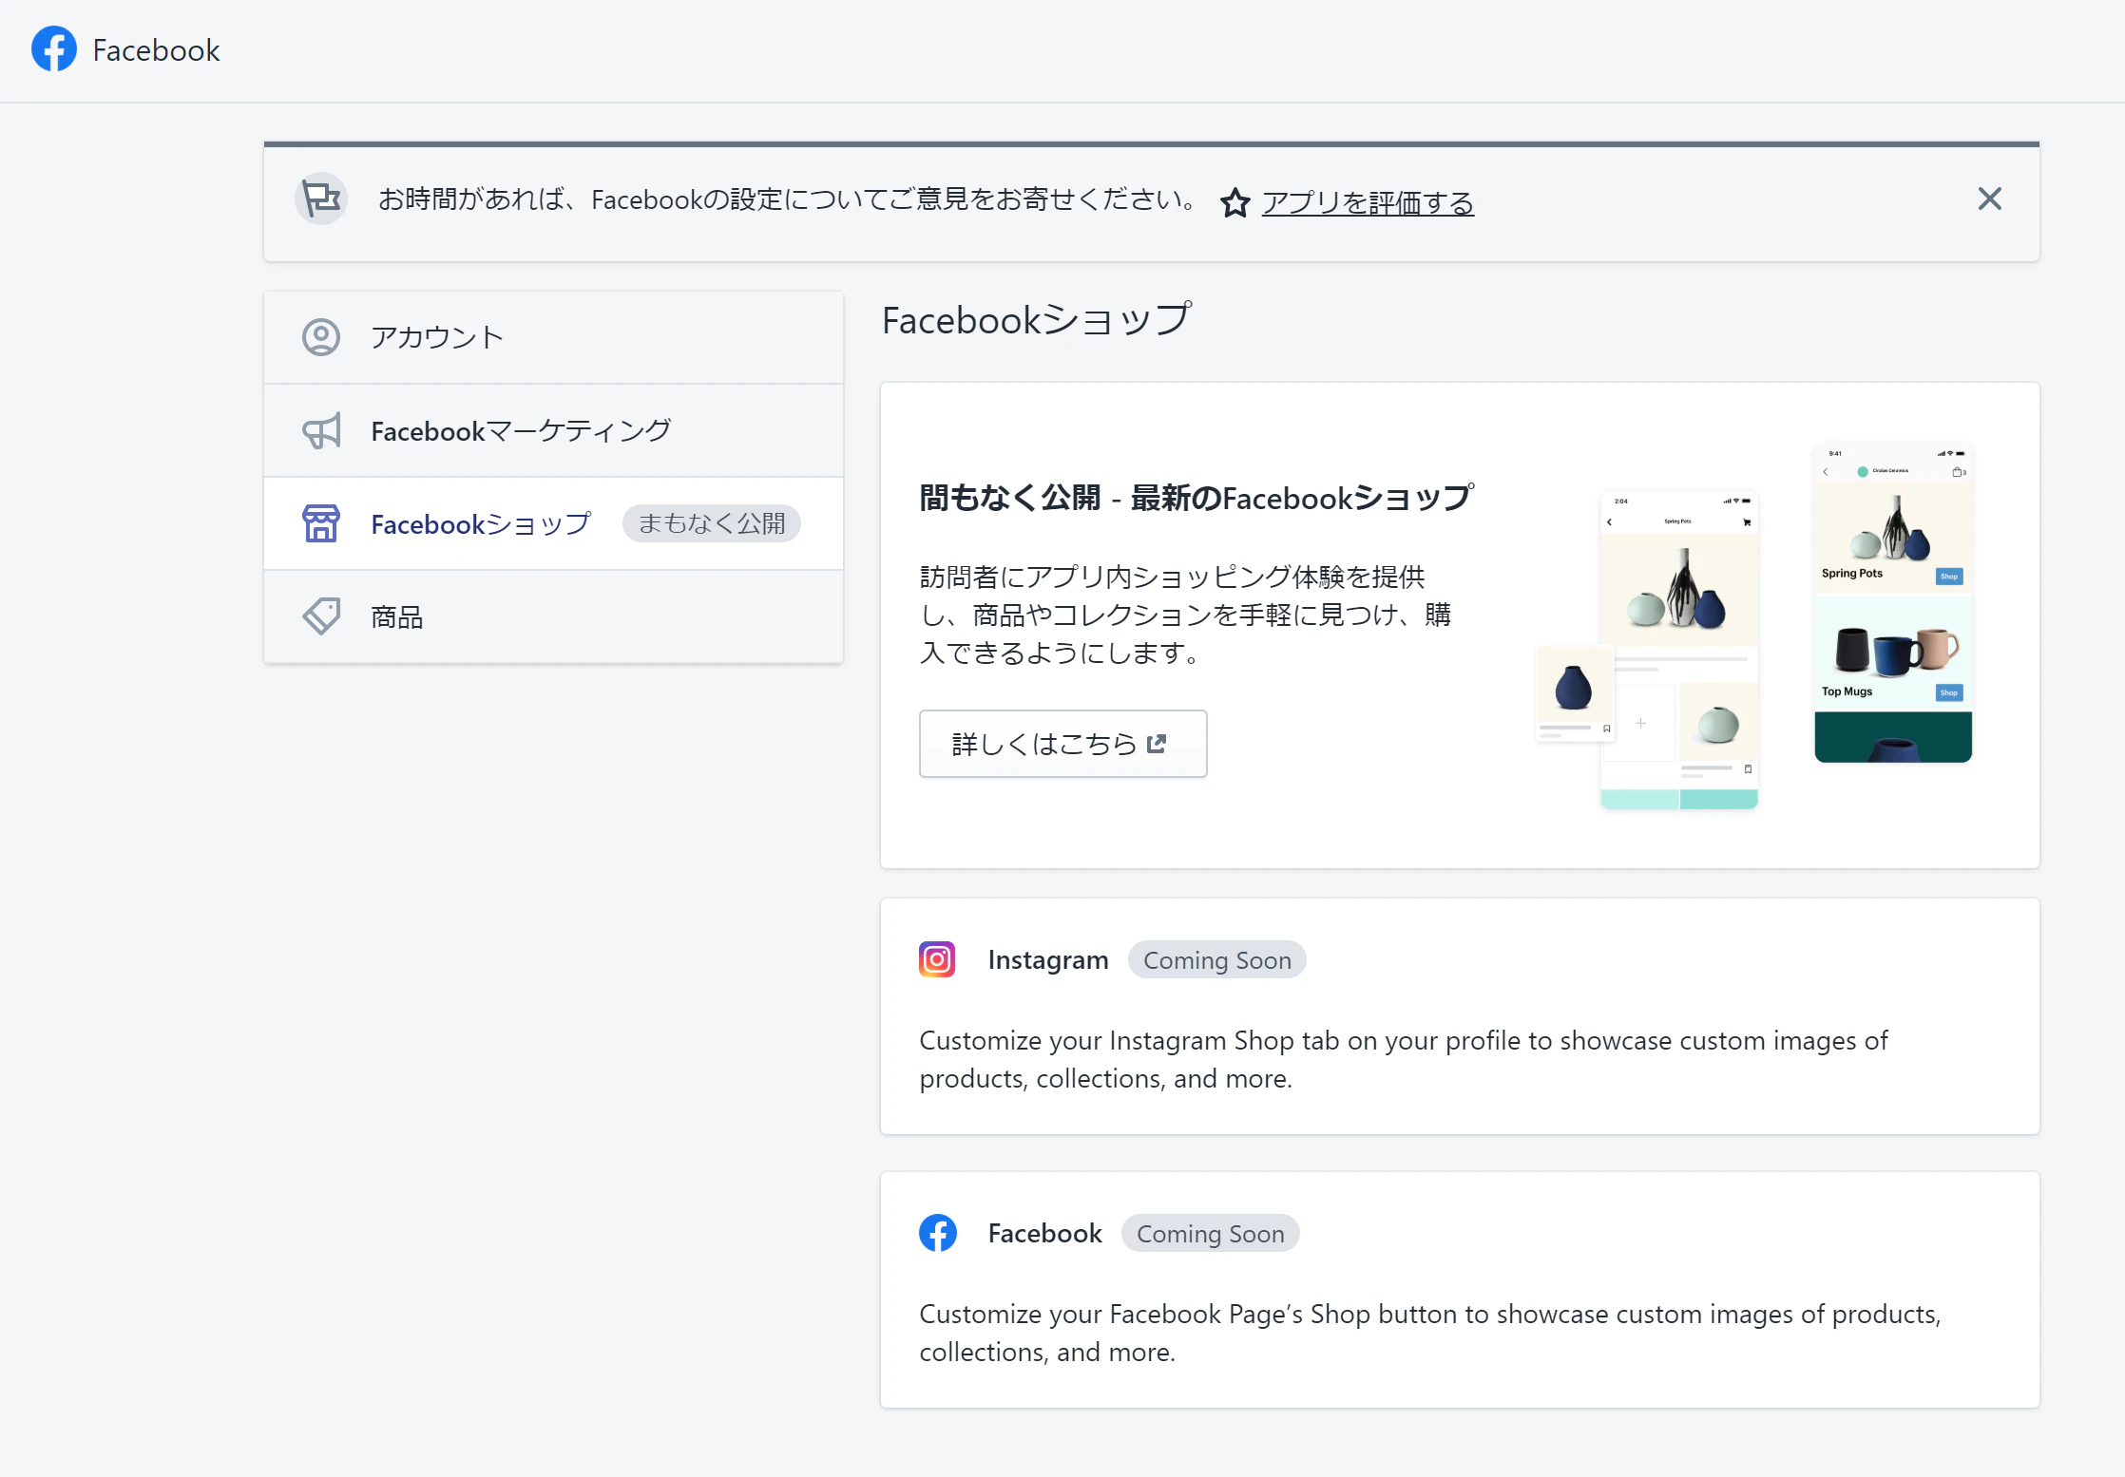Click the feedback flag icon in banner
This screenshot has height=1477, width=2125.
pyautogui.click(x=321, y=199)
